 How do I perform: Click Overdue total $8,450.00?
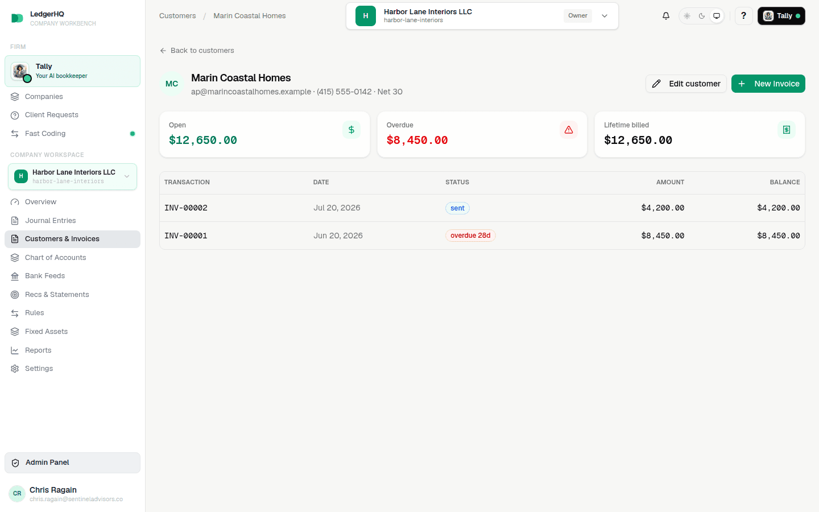417,140
